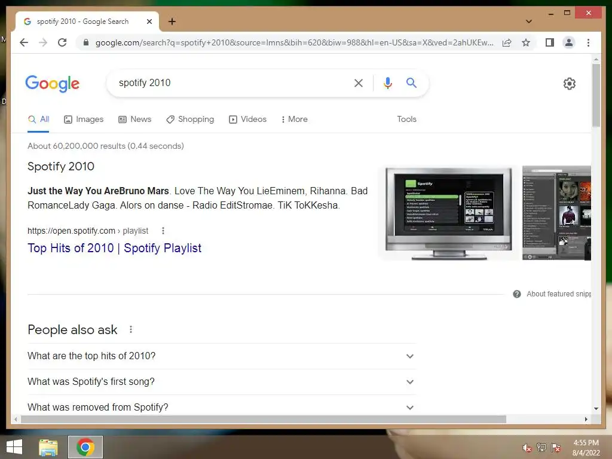Select the All results tab
612x459 pixels.
(38, 119)
